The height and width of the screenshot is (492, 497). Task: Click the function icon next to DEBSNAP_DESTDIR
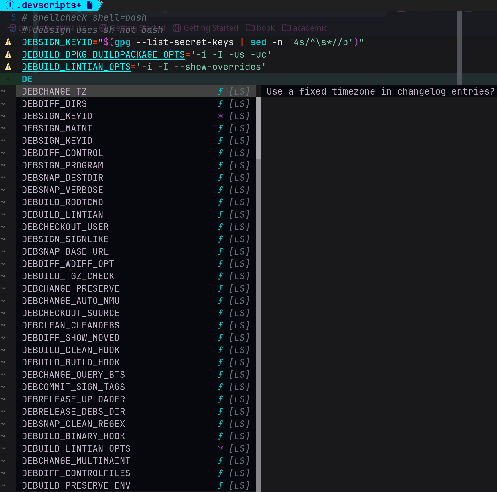click(x=220, y=178)
